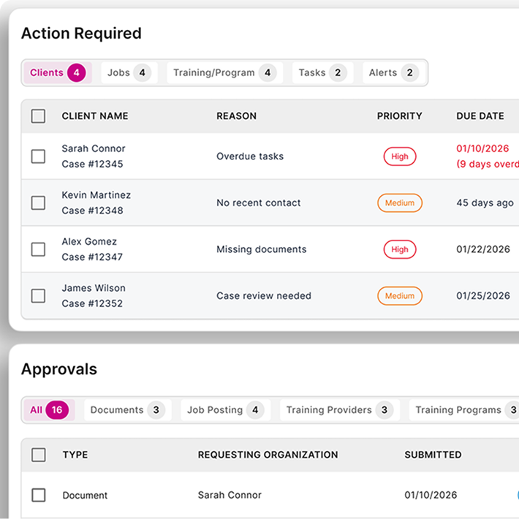Click the High priority badge for Sarah Connor
The image size is (519, 519).
400,156
